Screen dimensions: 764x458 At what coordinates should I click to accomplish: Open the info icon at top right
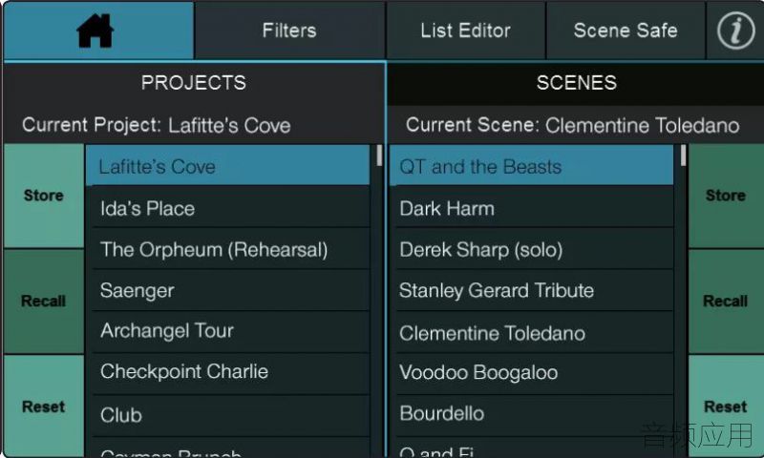(x=736, y=31)
